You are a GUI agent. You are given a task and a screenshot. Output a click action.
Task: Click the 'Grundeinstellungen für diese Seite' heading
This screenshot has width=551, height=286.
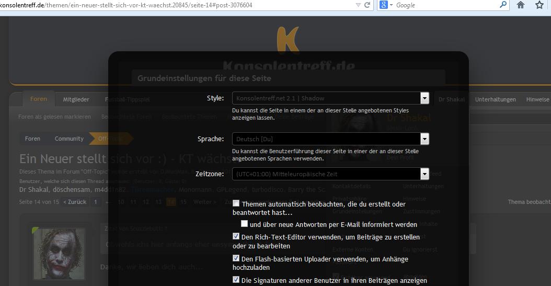click(x=204, y=78)
